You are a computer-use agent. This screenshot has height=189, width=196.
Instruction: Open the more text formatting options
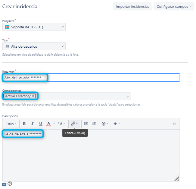click(62, 124)
